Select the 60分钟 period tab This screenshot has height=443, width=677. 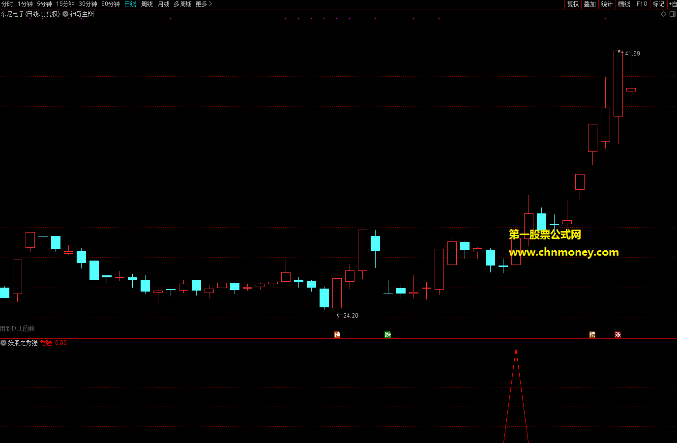111,4
